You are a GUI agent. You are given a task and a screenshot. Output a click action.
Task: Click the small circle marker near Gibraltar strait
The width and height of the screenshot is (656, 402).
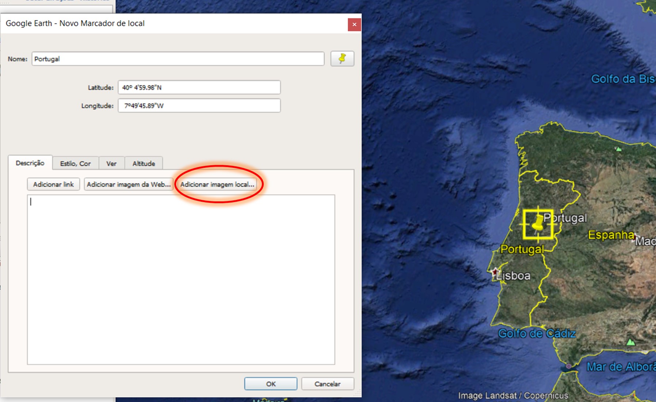tap(569, 366)
